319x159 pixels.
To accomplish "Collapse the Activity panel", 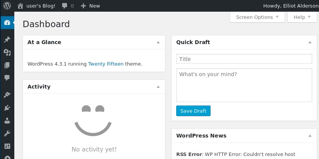I will coord(158,87).
